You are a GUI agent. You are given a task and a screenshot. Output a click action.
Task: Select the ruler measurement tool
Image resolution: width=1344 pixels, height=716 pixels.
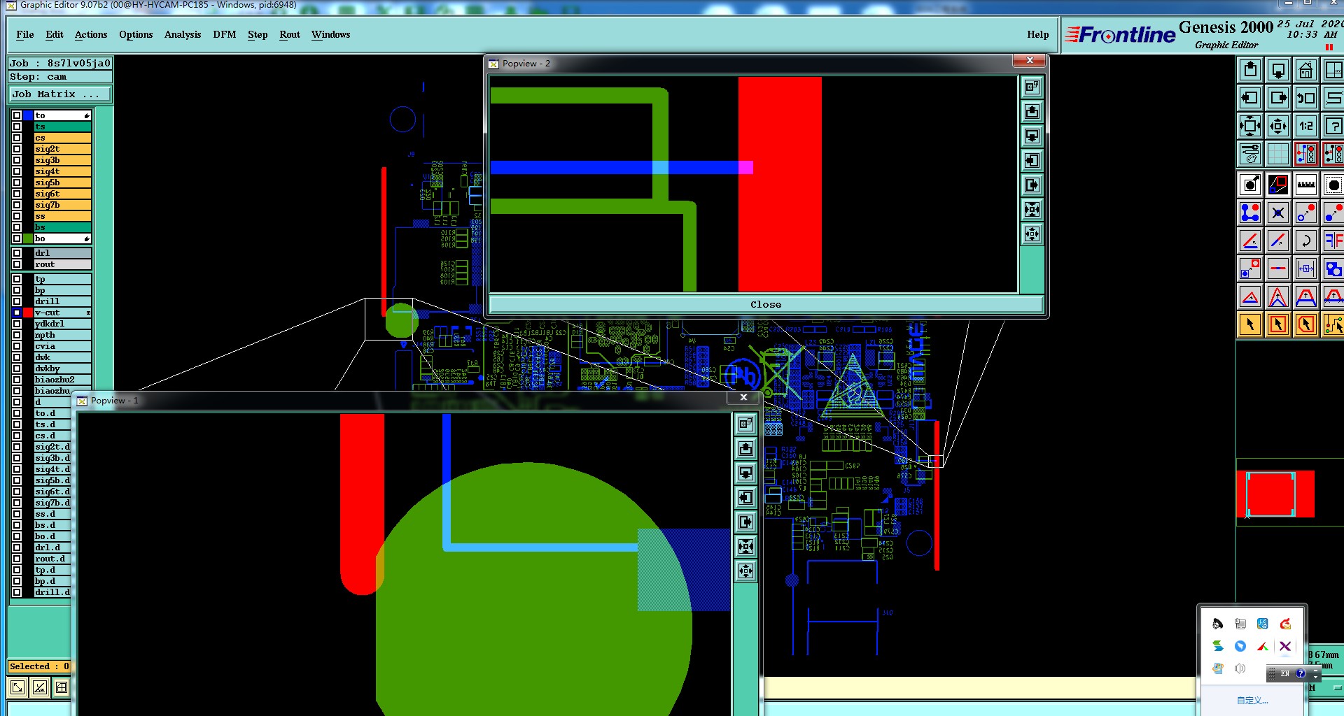1306,185
